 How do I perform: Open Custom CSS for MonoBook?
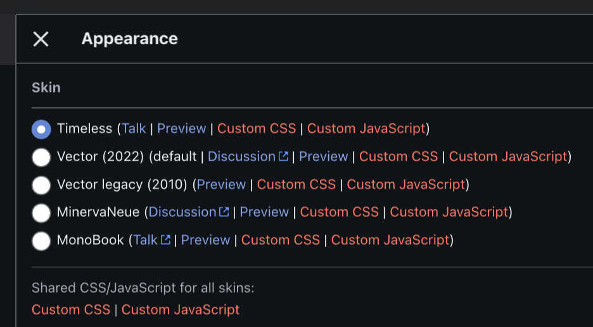[x=281, y=240]
